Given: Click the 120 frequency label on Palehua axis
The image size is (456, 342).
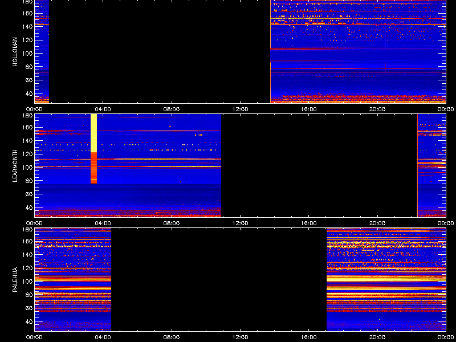Looking at the screenshot, I should click(28, 268).
